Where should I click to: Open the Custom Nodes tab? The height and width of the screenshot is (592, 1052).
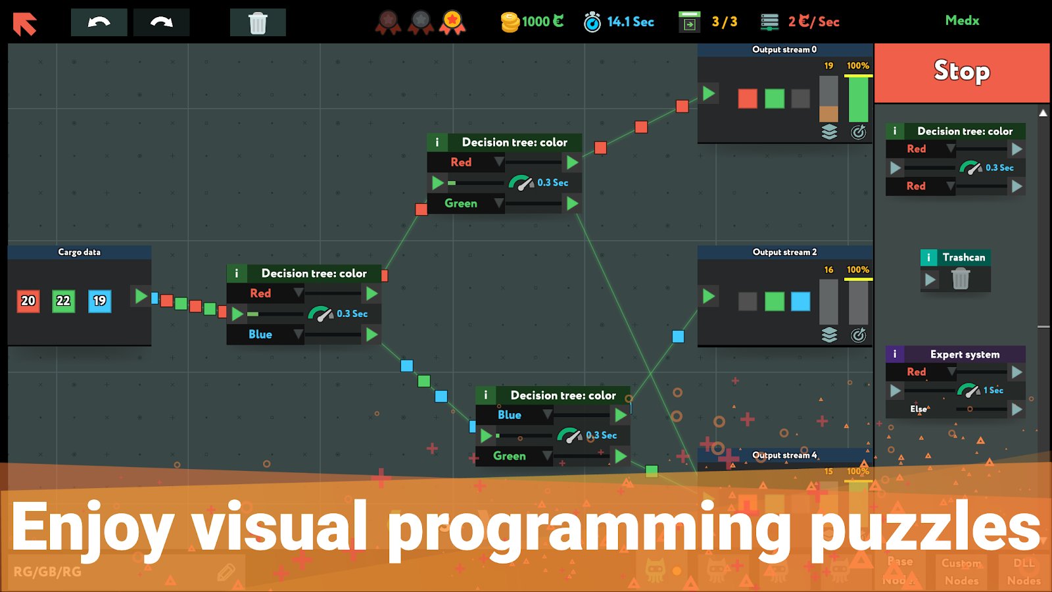pyautogui.click(x=961, y=572)
